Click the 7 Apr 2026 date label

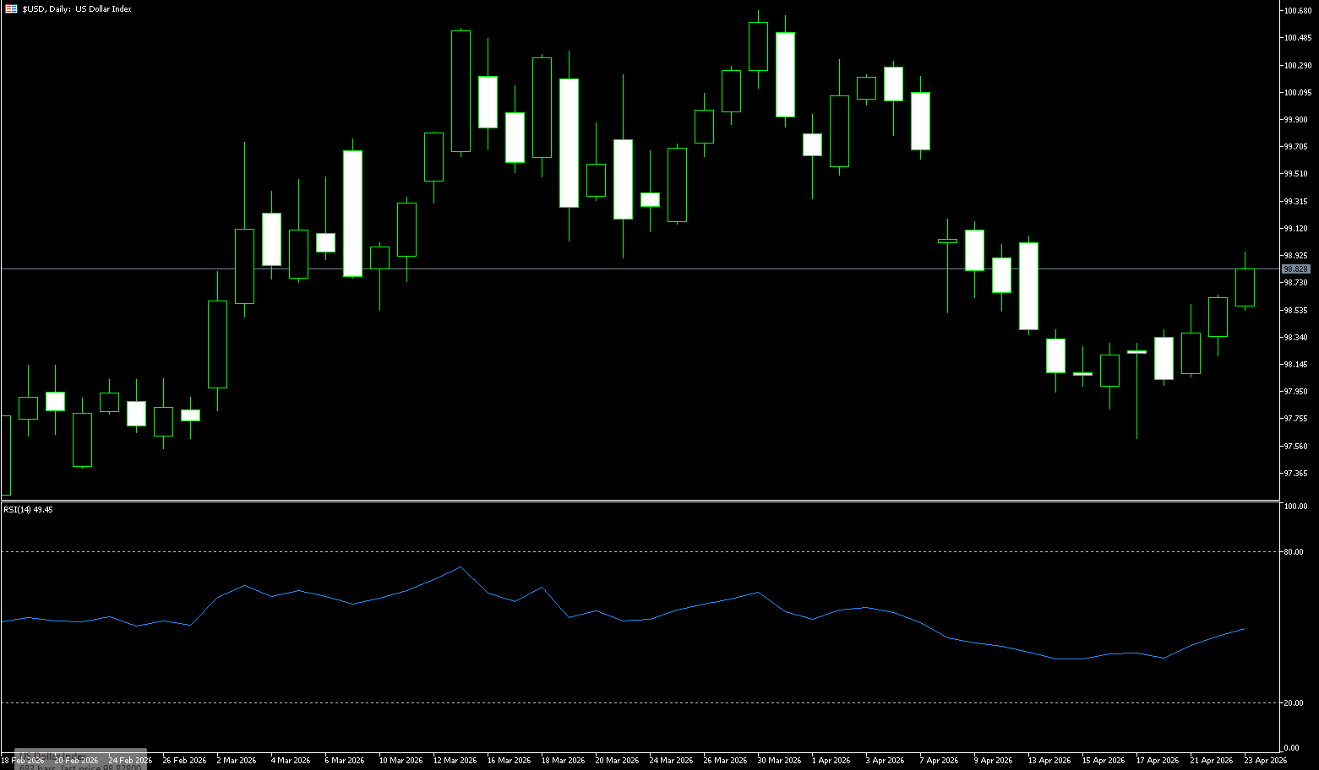point(939,761)
